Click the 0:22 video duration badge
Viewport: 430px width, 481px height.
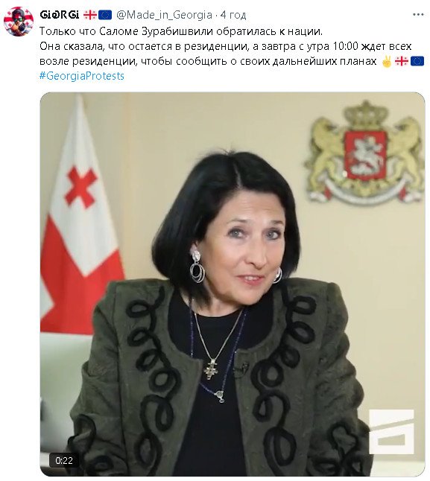pyautogui.click(x=64, y=460)
